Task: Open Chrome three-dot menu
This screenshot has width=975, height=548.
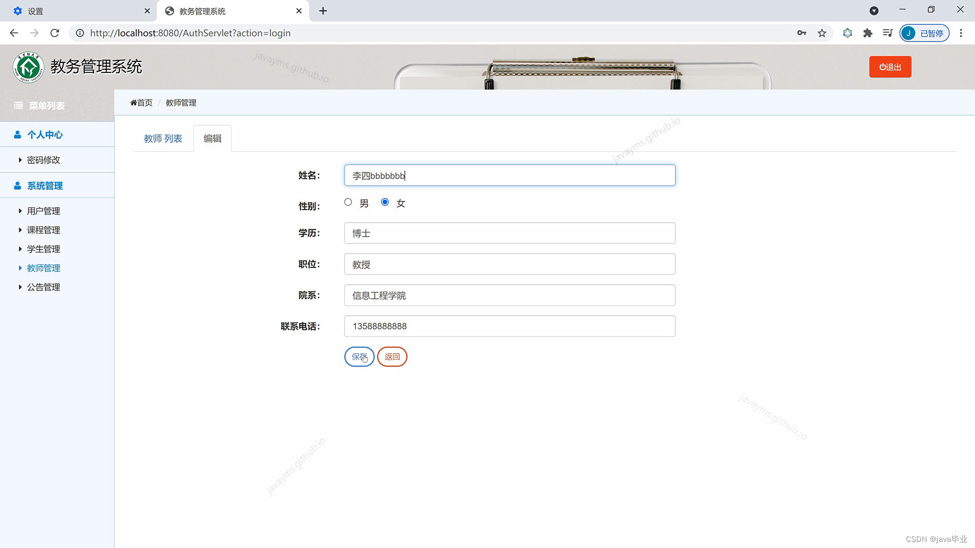Action: 961,33
